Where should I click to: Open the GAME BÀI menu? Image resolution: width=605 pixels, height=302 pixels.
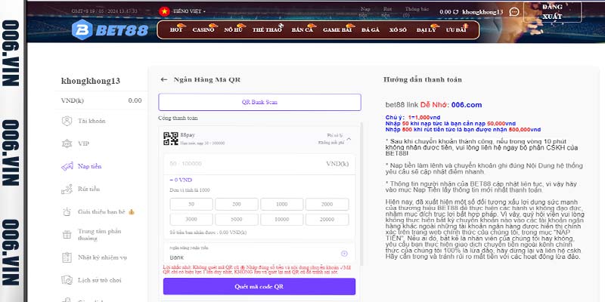(338, 29)
